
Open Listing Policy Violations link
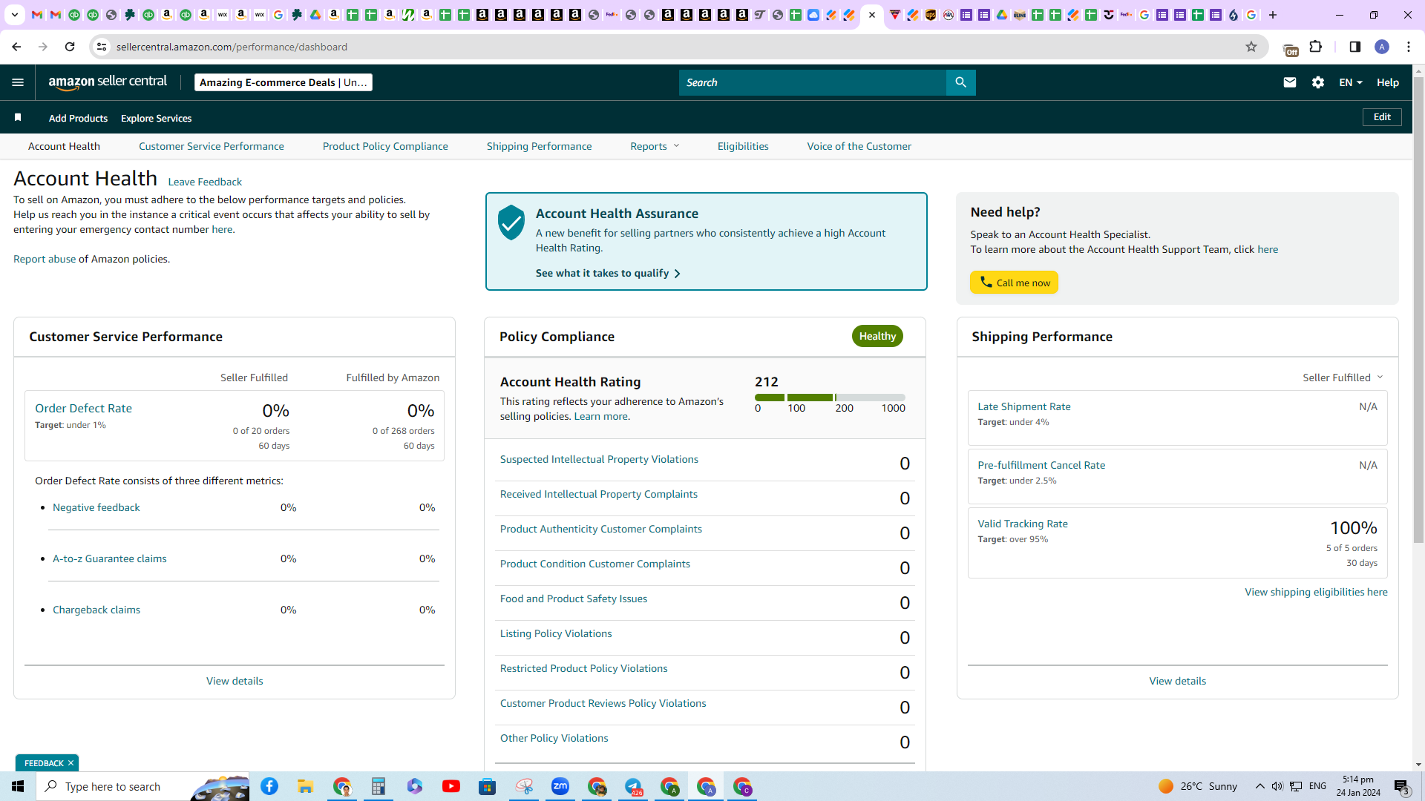556,633
